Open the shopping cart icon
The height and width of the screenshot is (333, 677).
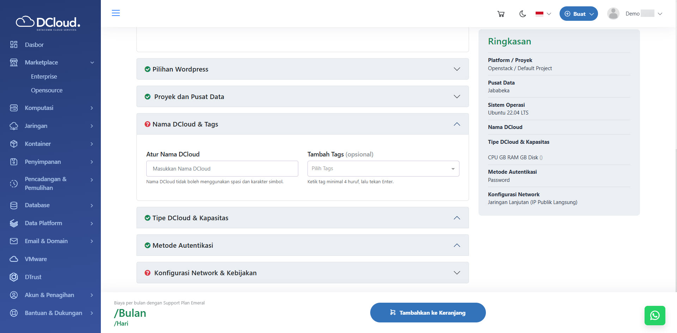(x=501, y=14)
